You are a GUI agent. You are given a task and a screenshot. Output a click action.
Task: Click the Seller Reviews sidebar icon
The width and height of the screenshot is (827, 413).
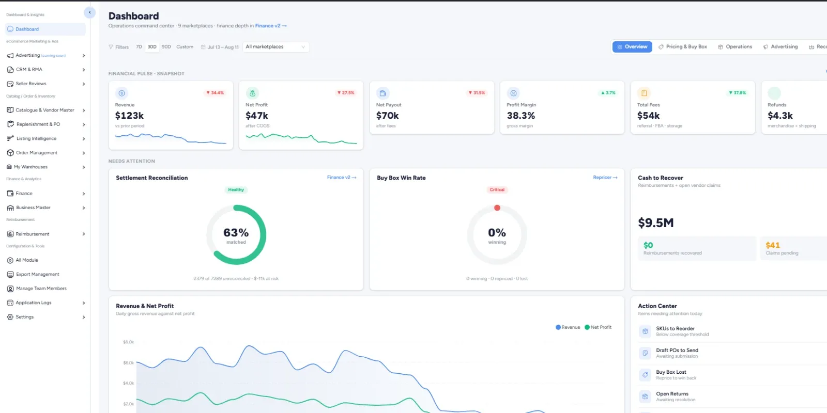click(10, 84)
